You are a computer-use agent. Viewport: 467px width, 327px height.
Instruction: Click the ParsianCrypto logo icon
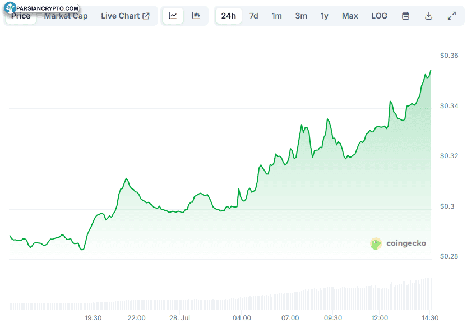pos(10,8)
